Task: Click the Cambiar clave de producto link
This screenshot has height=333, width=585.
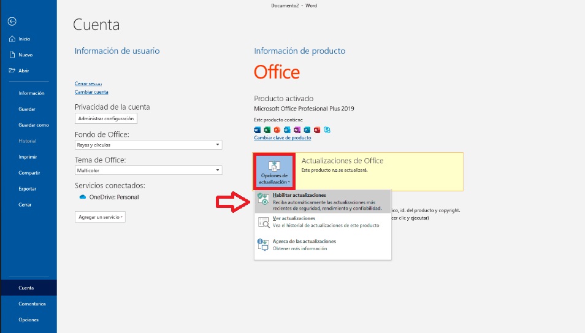Action: tap(283, 138)
